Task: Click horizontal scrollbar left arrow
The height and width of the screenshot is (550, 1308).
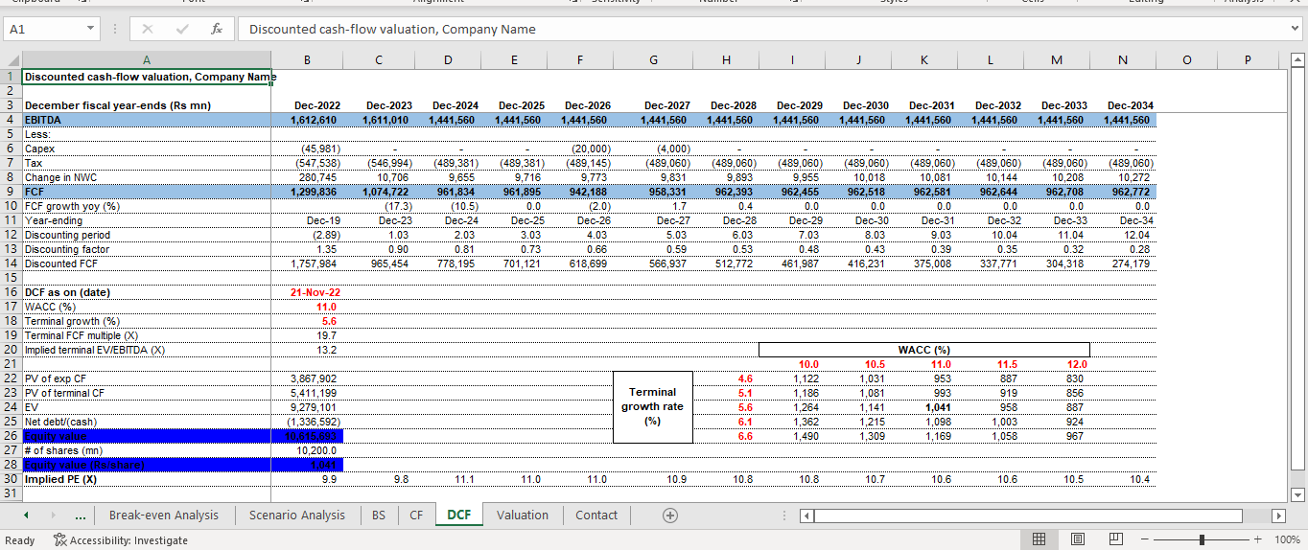Action: tap(806, 516)
